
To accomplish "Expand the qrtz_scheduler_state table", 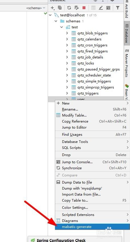I will (67, 75).
